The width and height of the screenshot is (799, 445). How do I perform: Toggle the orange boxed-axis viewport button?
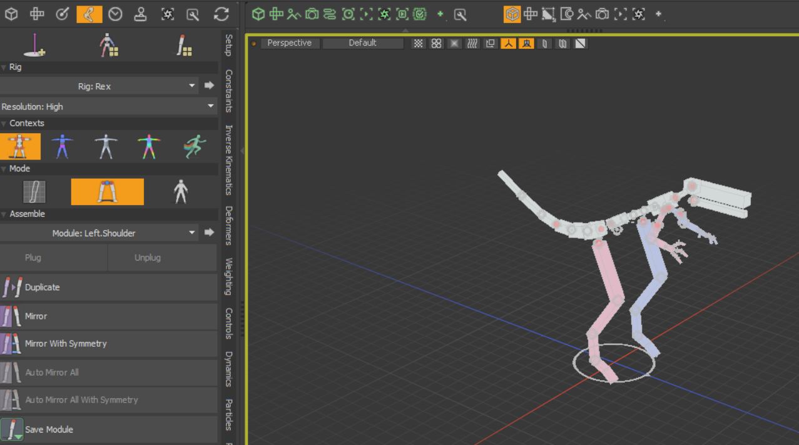pos(526,43)
